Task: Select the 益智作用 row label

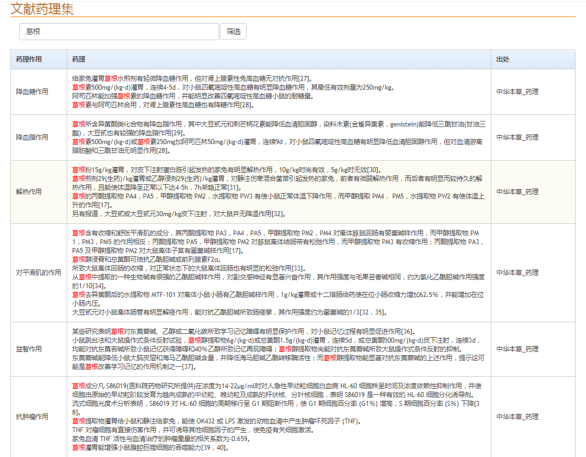Action: tap(29, 349)
